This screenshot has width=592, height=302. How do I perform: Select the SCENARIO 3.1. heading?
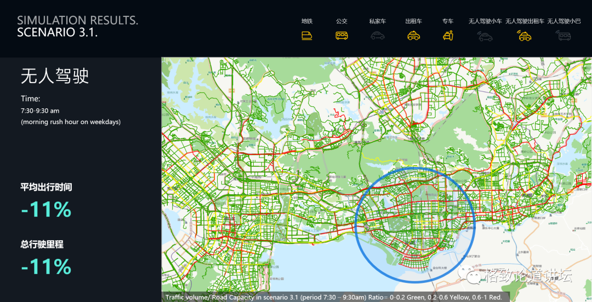pos(58,32)
